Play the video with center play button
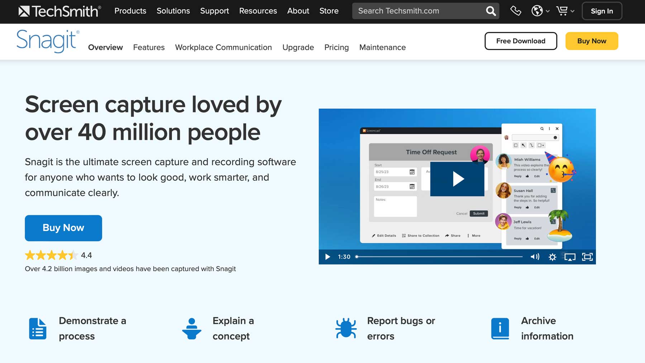 coord(457,179)
